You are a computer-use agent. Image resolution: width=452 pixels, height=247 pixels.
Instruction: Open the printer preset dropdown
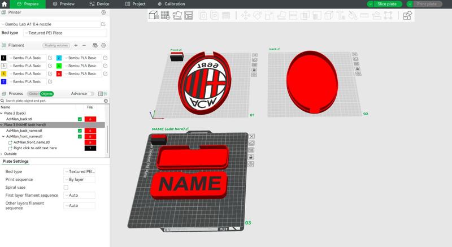pos(50,24)
